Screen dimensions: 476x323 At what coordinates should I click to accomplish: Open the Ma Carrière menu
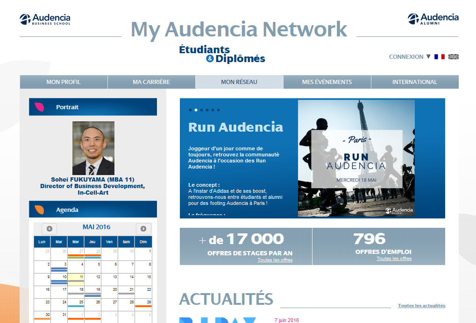click(x=151, y=82)
